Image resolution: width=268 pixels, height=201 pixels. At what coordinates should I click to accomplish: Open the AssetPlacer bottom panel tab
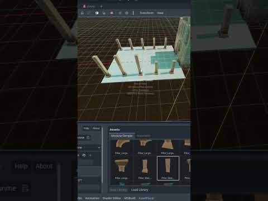pos(146,198)
